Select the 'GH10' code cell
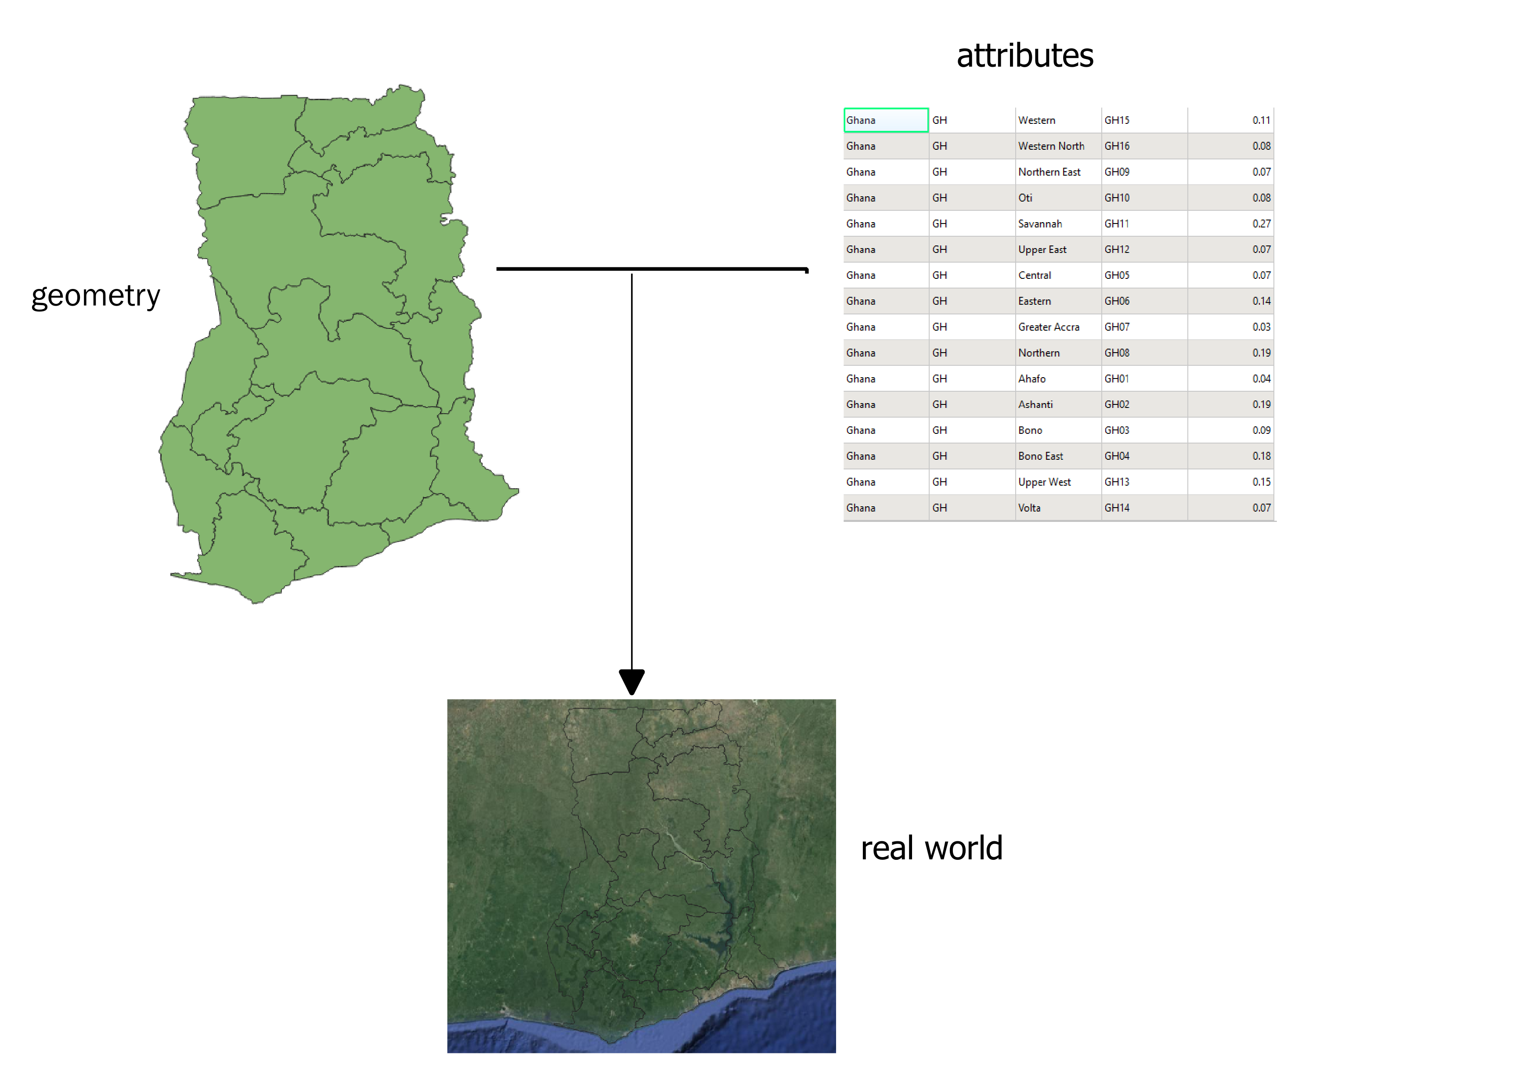This screenshot has width=1540, height=1089. (1144, 198)
